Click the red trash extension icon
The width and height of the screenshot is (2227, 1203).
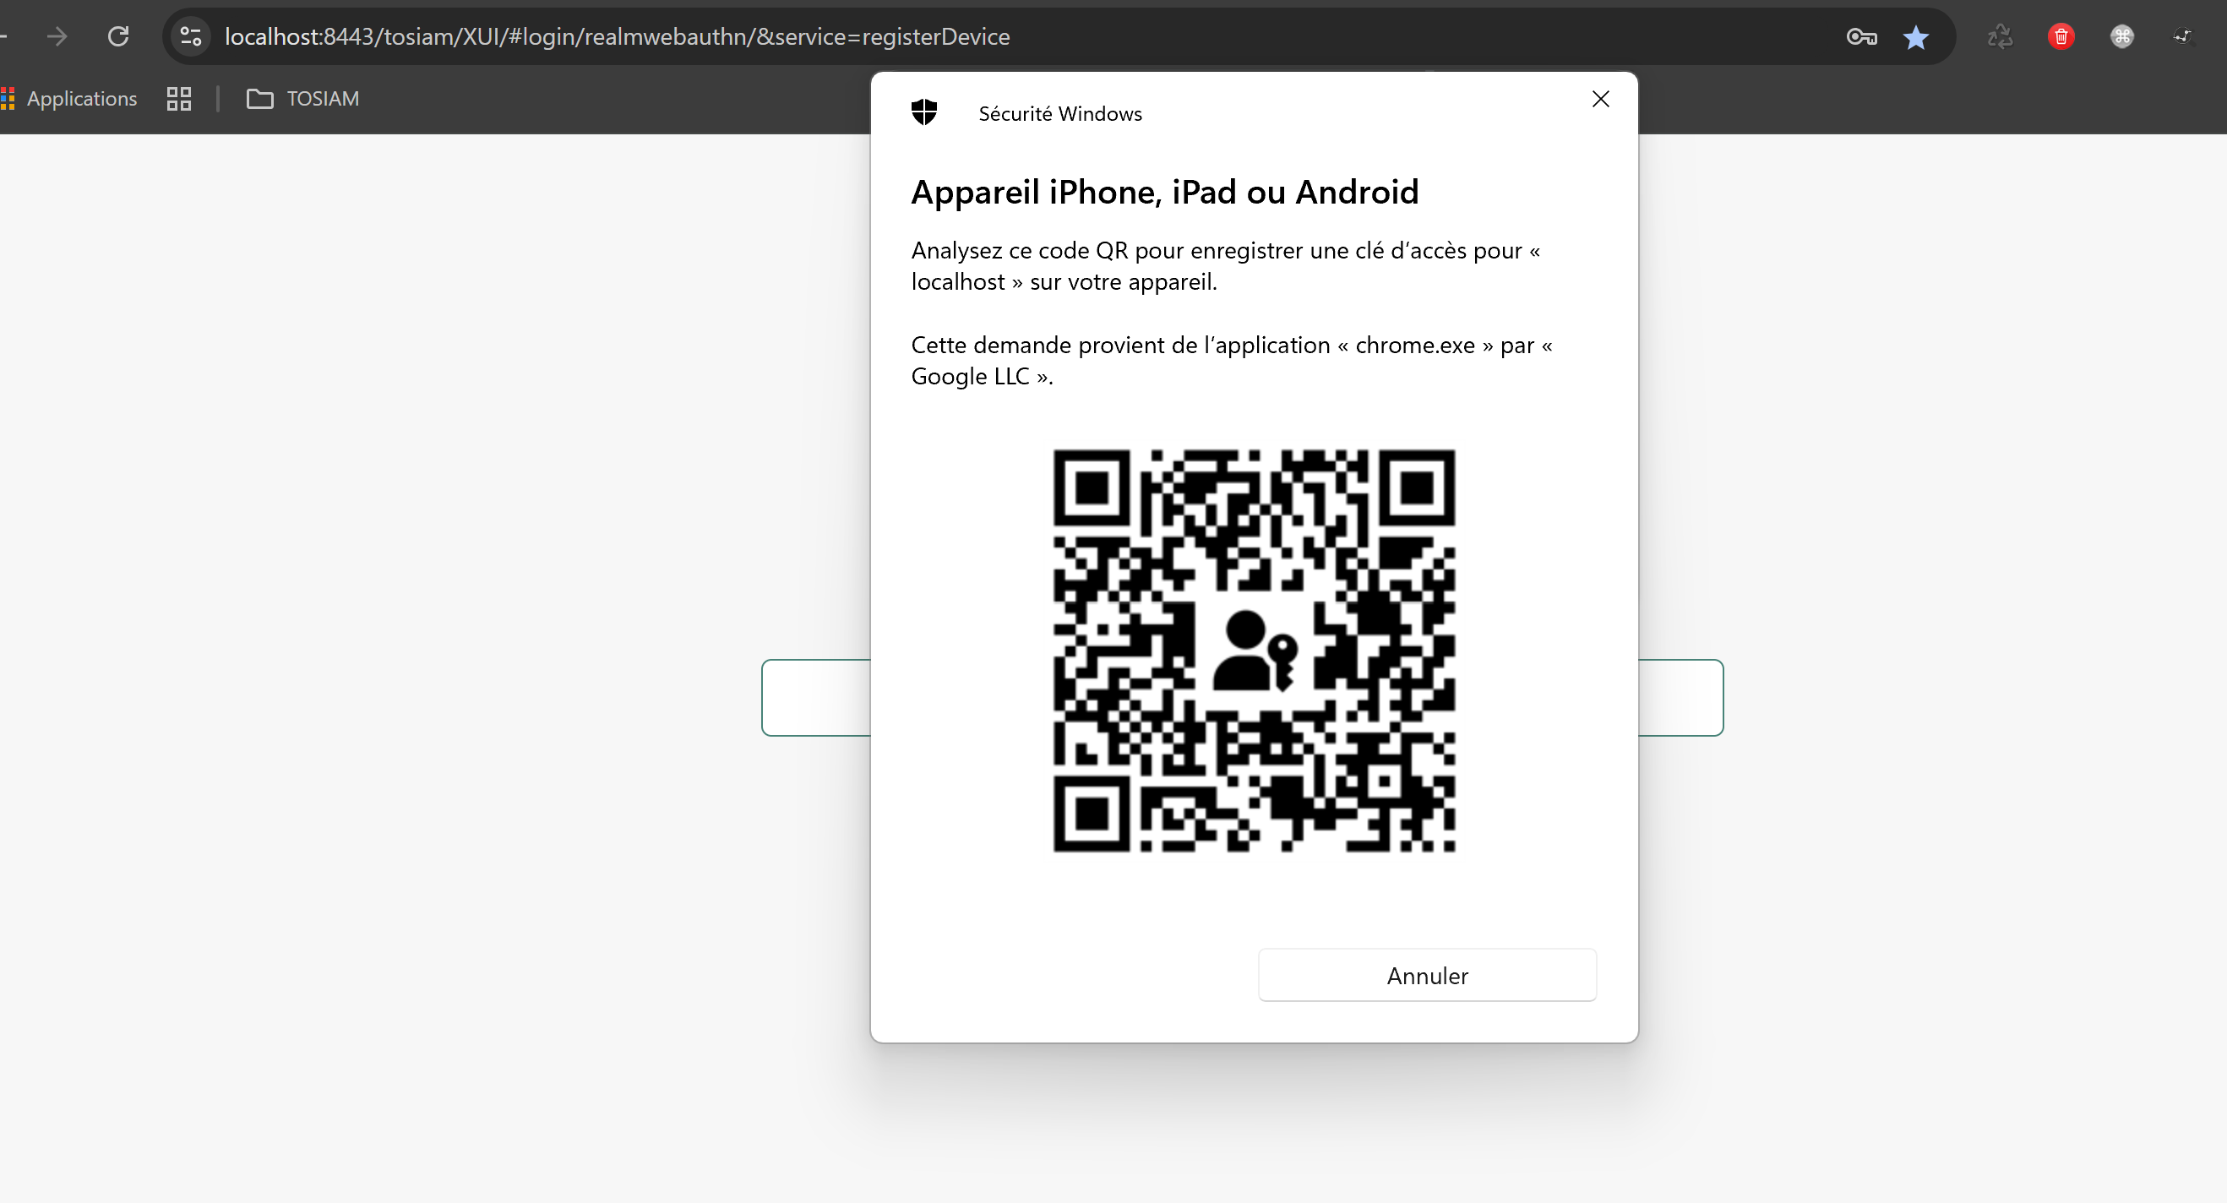(x=2061, y=36)
